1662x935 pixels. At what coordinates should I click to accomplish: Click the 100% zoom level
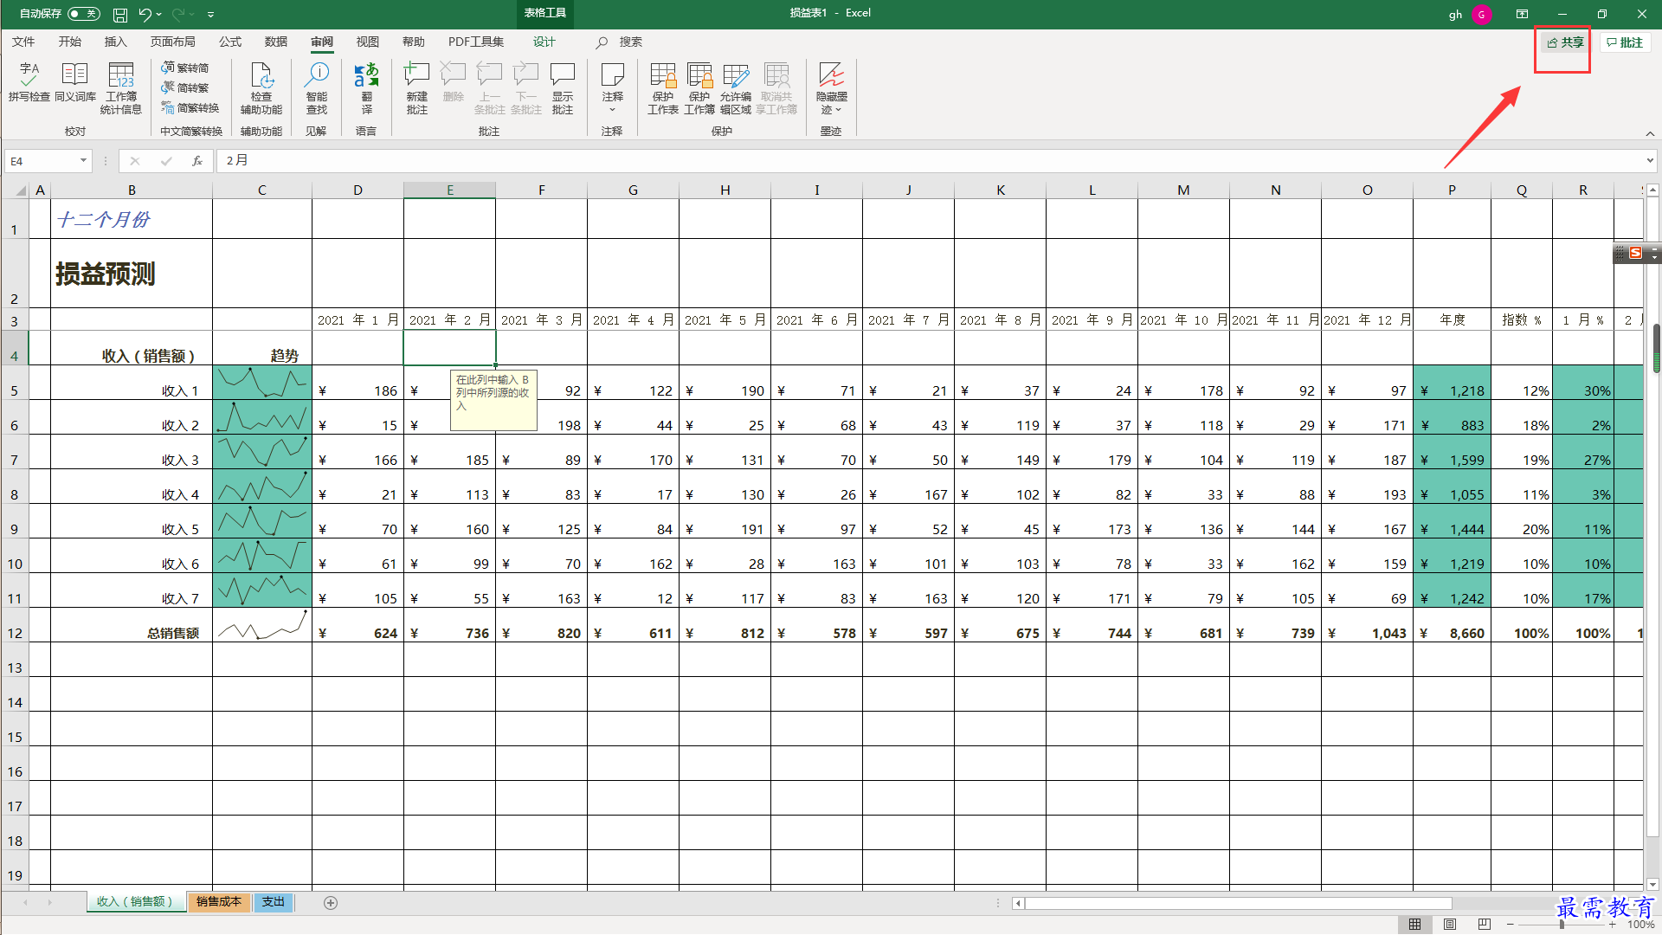(1640, 925)
